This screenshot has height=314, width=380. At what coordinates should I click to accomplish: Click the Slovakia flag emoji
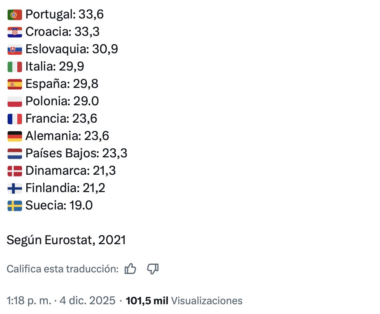(x=15, y=50)
